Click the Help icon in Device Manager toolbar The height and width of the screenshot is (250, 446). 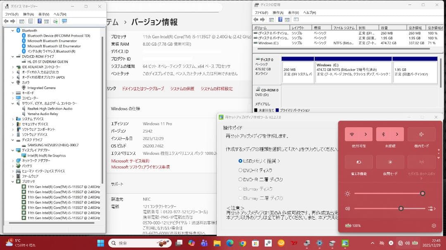(39, 21)
